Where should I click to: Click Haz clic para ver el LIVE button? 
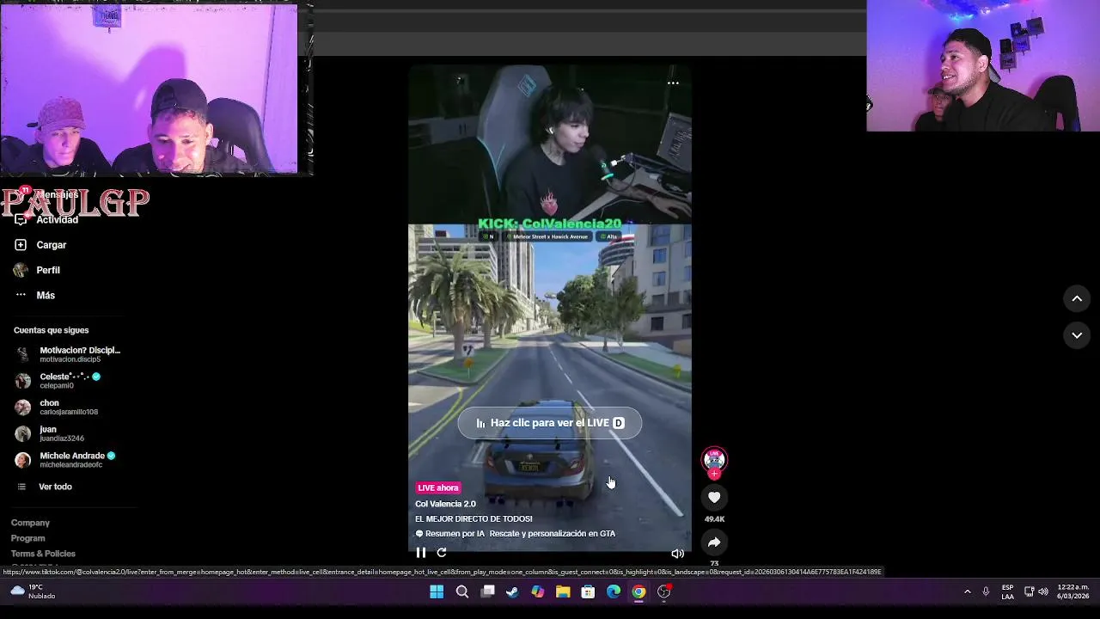tap(550, 423)
